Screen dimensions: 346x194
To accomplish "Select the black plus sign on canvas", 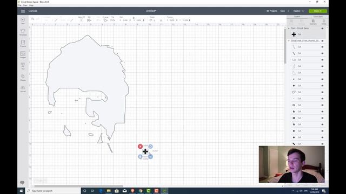I will (x=145, y=151).
